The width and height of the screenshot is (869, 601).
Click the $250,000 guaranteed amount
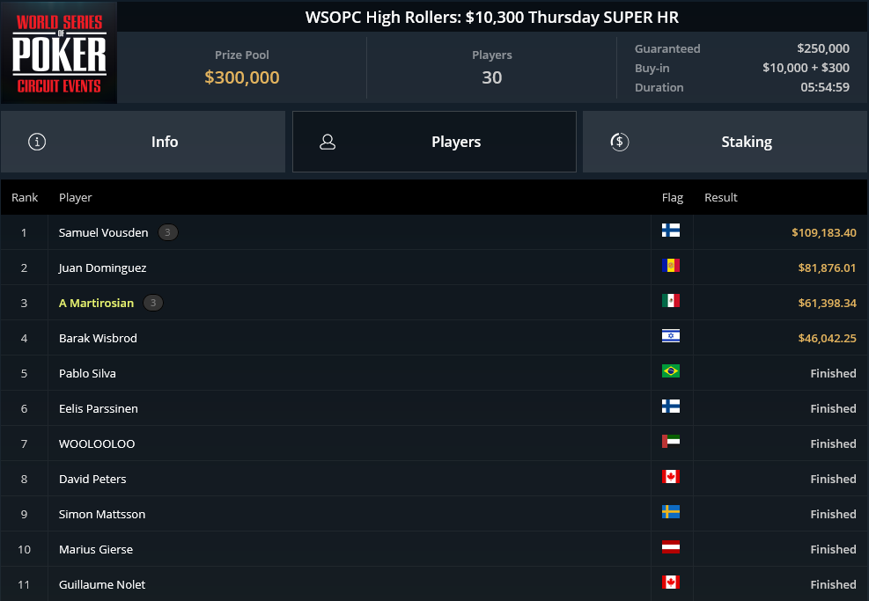pyautogui.click(x=823, y=48)
